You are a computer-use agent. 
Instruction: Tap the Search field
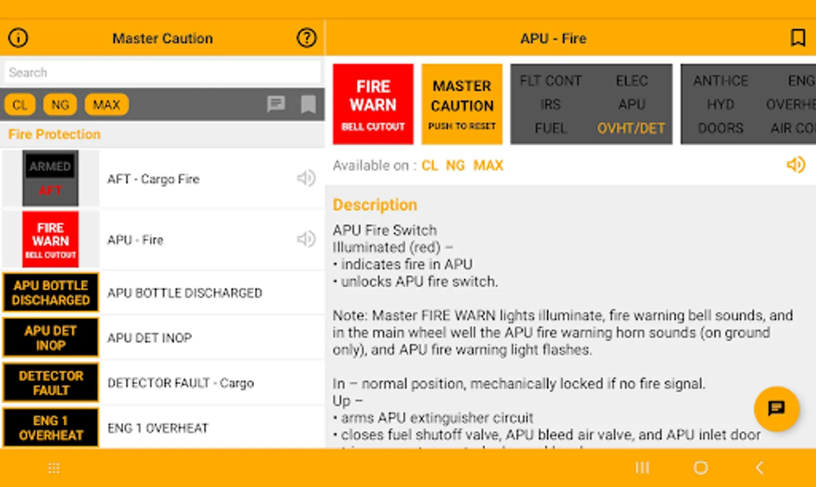[162, 71]
